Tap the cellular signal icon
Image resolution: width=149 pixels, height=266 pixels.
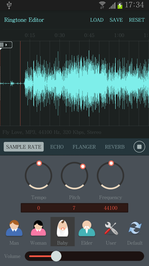click(112, 5)
